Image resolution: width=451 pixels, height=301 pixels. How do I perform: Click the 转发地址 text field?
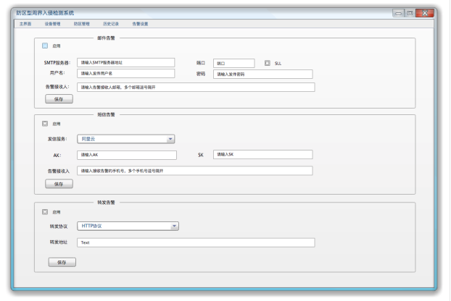[196, 242]
